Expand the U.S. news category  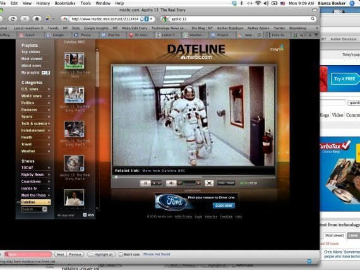(x=35, y=89)
